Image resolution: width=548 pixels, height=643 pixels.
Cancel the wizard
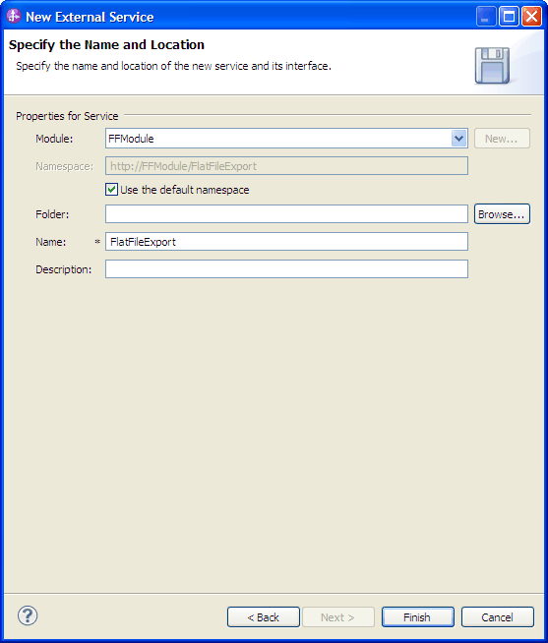click(498, 616)
